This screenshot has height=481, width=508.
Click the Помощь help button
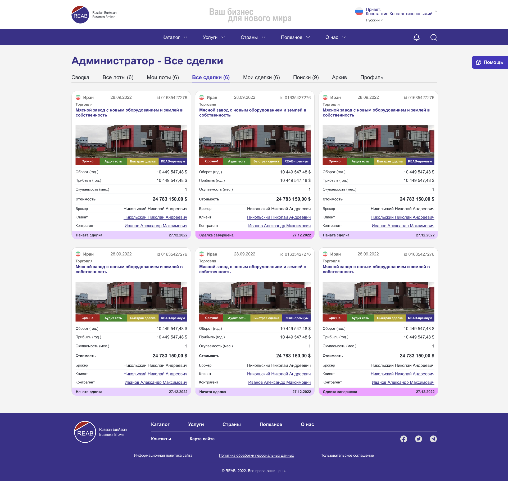point(490,62)
